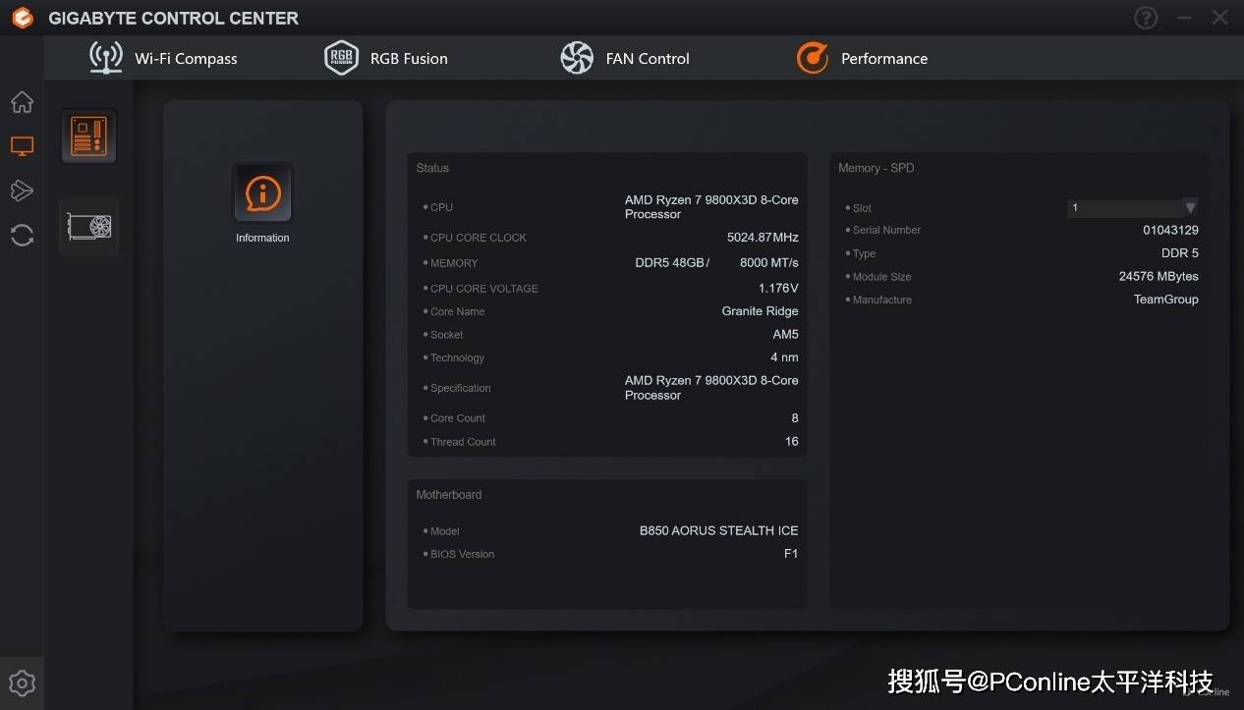Open RGB Fusion tab
The width and height of the screenshot is (1244, 710).
[386, 59]
